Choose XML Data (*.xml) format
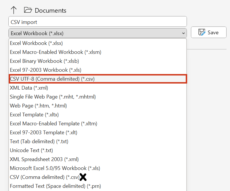 point(97,88)
